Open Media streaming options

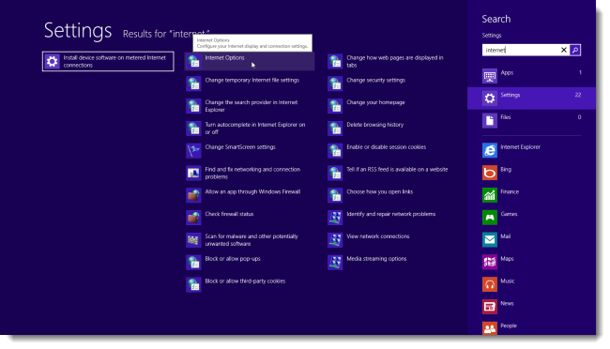click(391, 263)
